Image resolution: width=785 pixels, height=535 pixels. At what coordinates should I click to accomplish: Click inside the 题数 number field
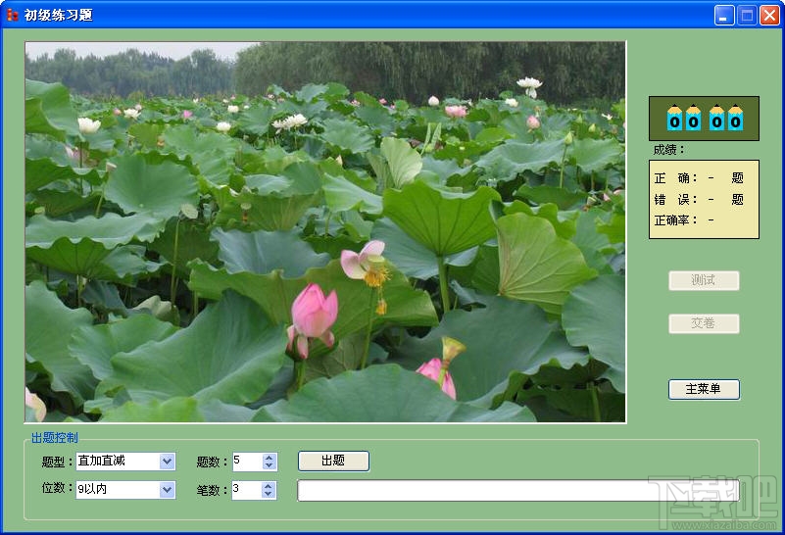coord(248,462)
